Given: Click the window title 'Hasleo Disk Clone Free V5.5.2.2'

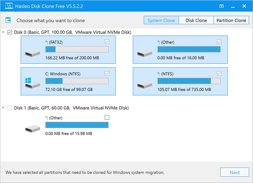Looking at the screenshot, I should [49, 6].
